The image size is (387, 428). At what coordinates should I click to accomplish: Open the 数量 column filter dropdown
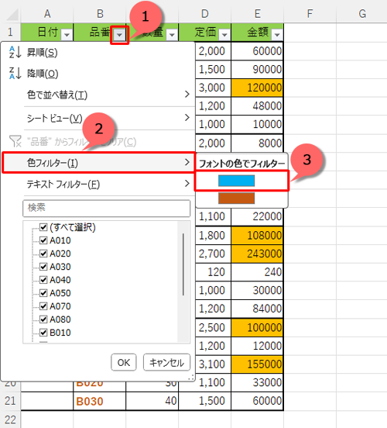coord(172,35)
